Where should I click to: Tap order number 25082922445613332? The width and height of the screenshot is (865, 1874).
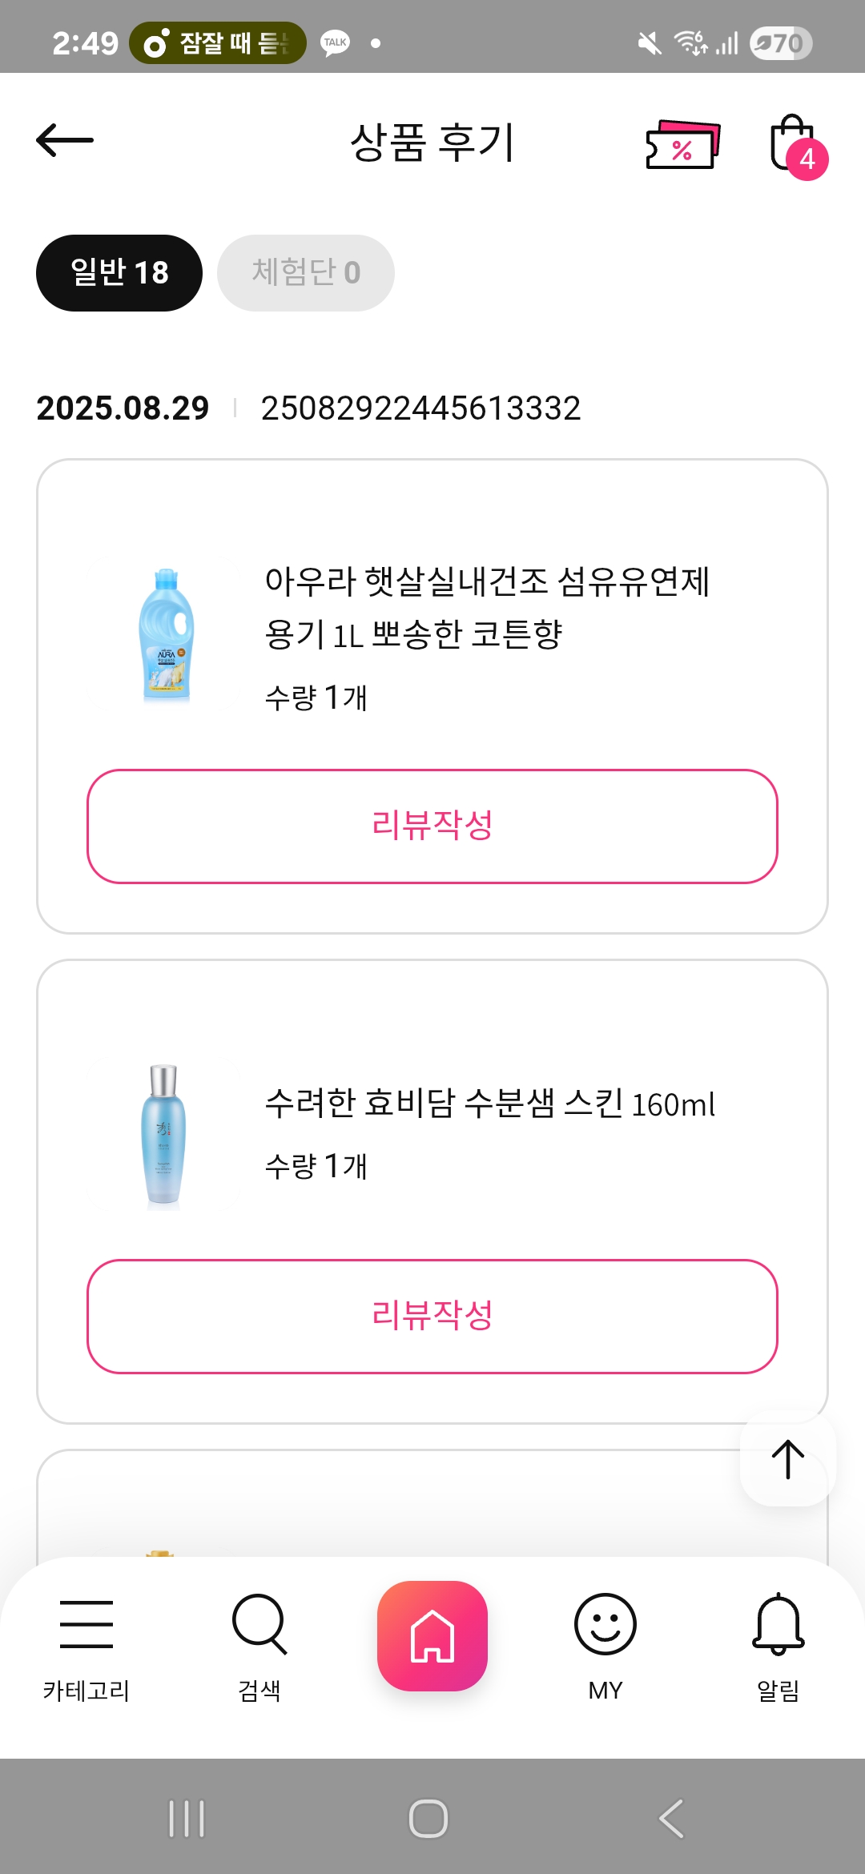[x=420, y=408]
